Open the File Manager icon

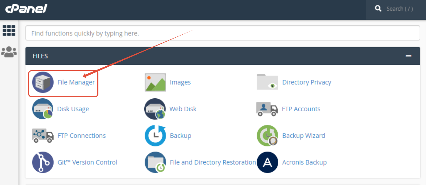coord(43,82)
